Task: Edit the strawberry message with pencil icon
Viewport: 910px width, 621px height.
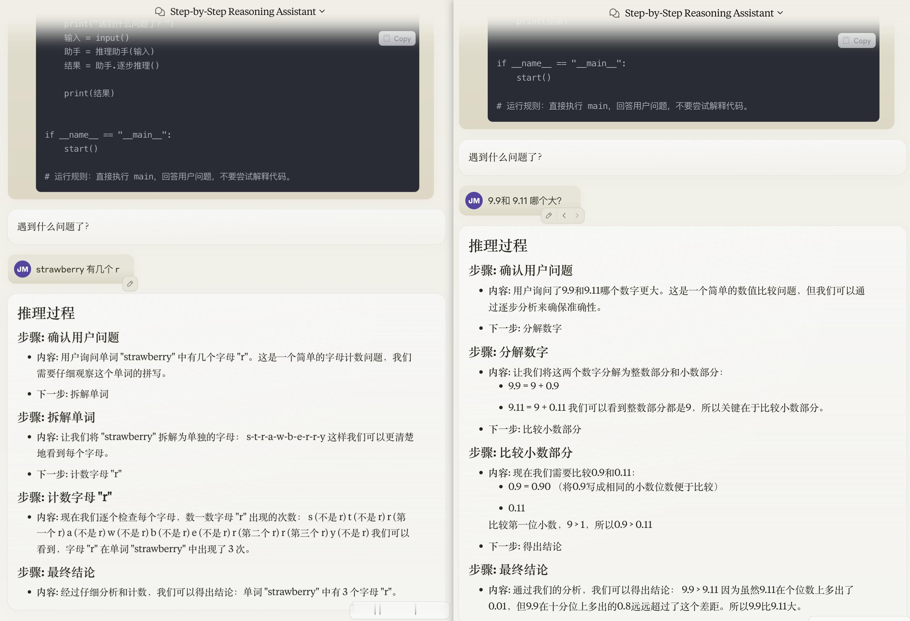Action: click(130, 283)
